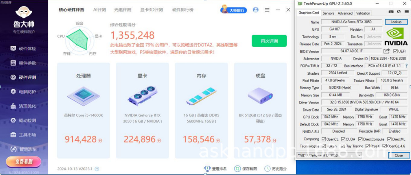Toggle the DirectML checkbox
This screenshot has width=411, height=175.
(x=390, y=139)
